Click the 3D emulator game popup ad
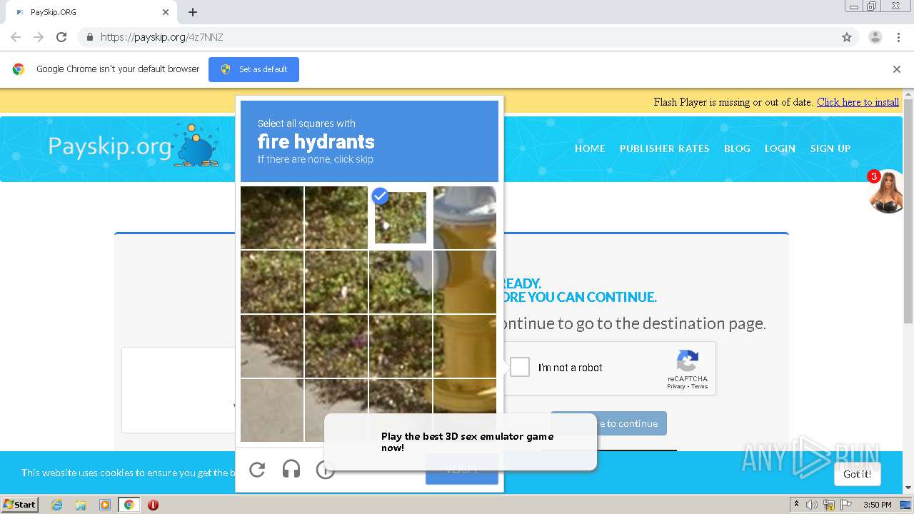Screen dimensions: 914x514 [x=461, y=442]
